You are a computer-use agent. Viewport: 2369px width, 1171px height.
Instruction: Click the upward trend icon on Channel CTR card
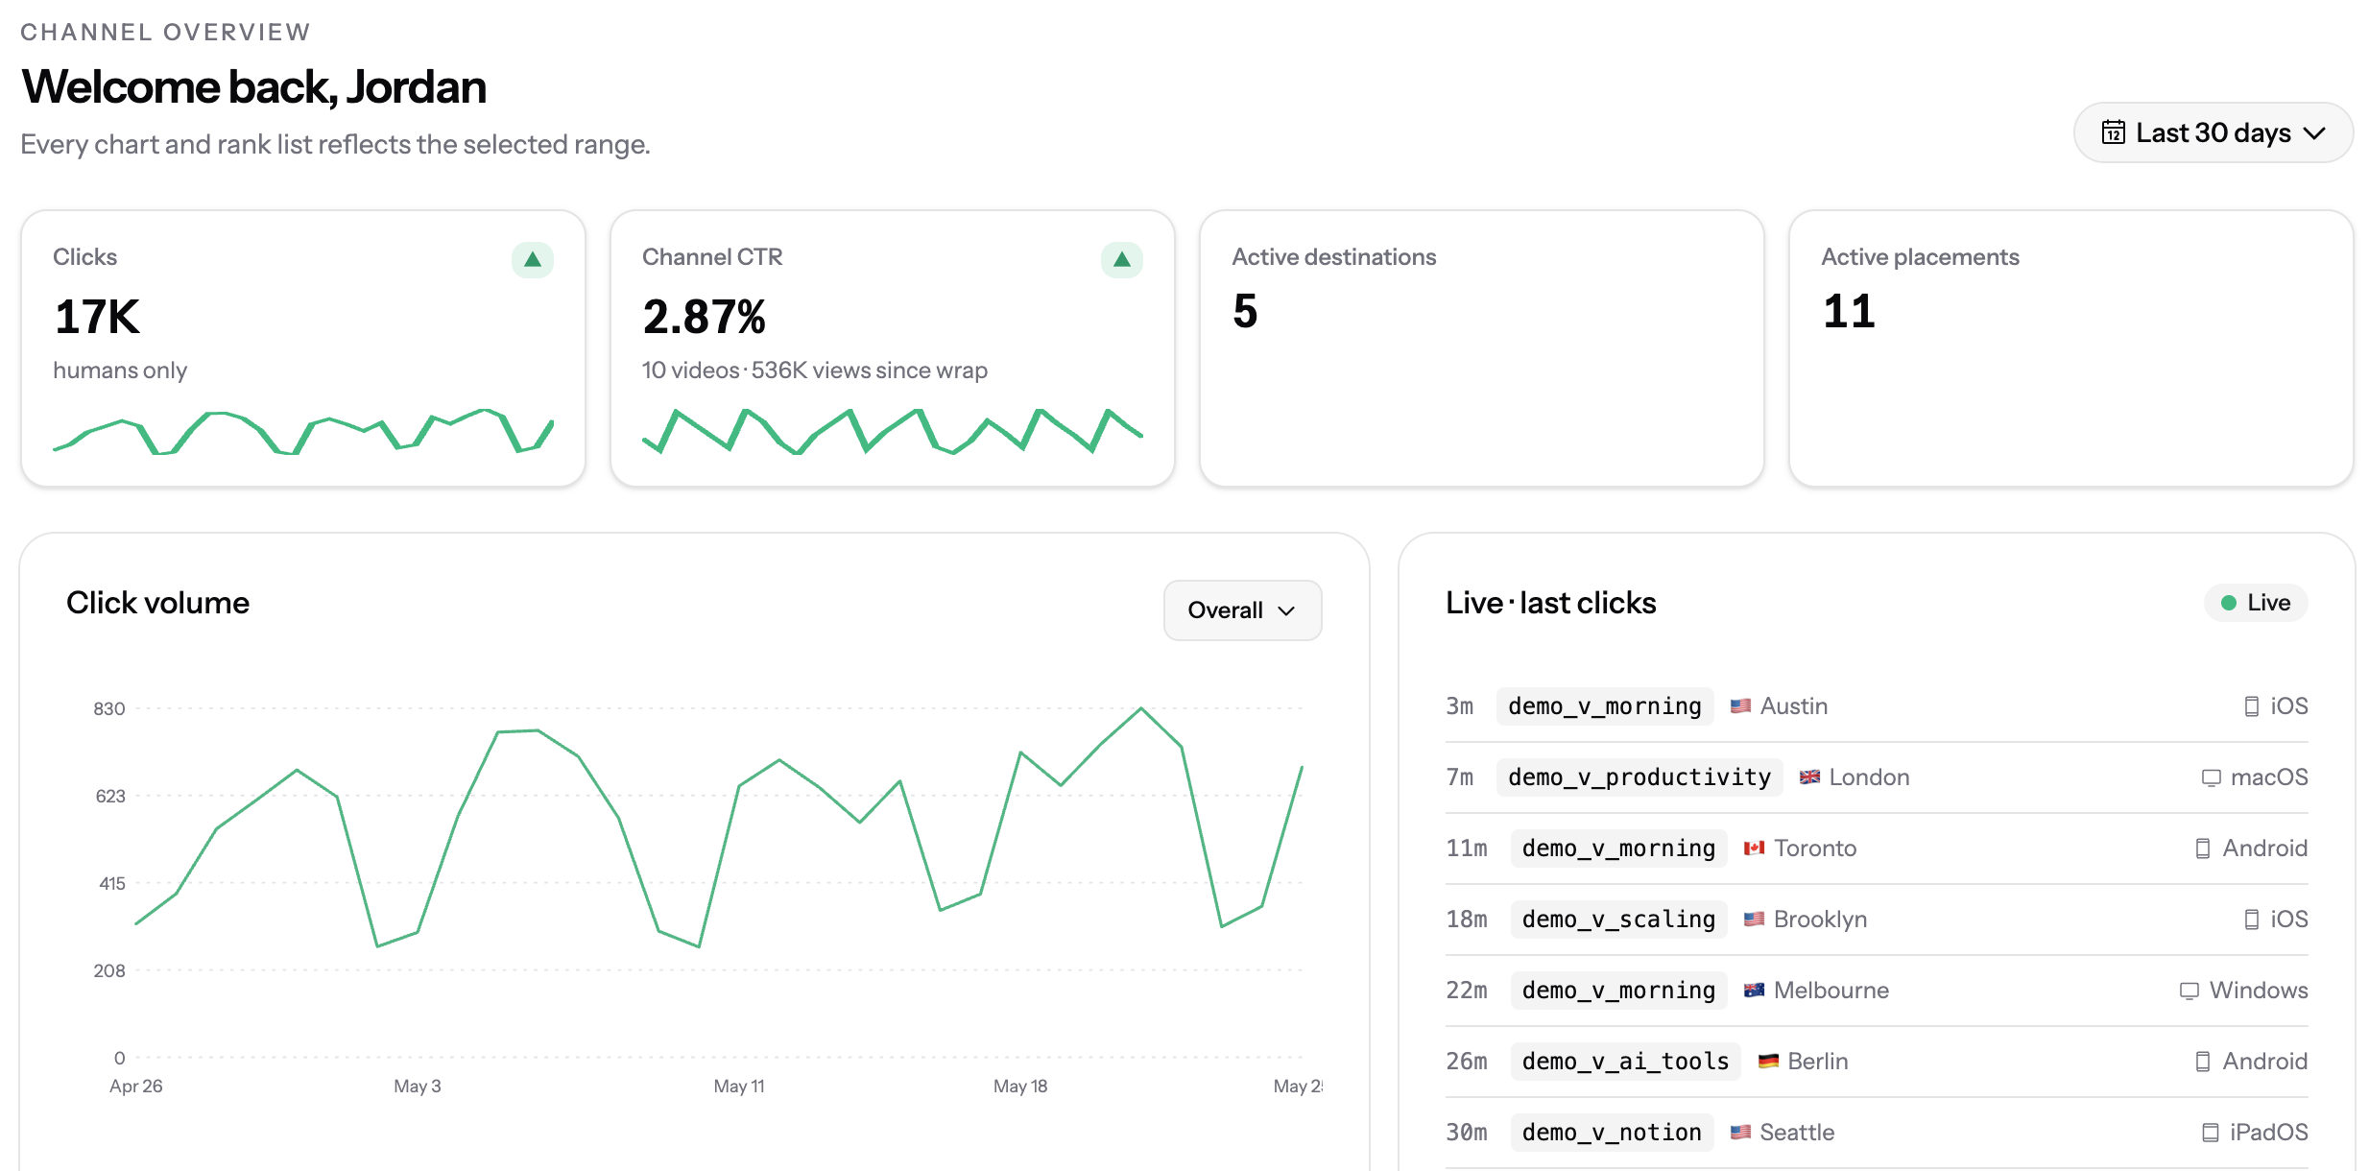pyautogui.click(x=1121, y=259)
